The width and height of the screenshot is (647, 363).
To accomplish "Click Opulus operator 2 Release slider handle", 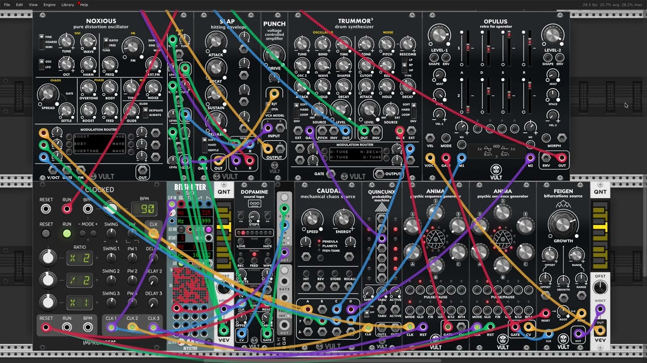I will (531, 86).
